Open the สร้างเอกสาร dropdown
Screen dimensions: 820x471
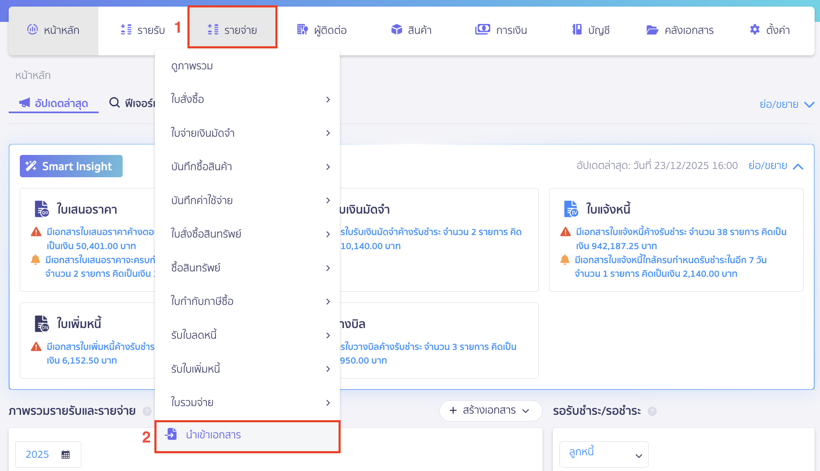click(x=490, y=411)
